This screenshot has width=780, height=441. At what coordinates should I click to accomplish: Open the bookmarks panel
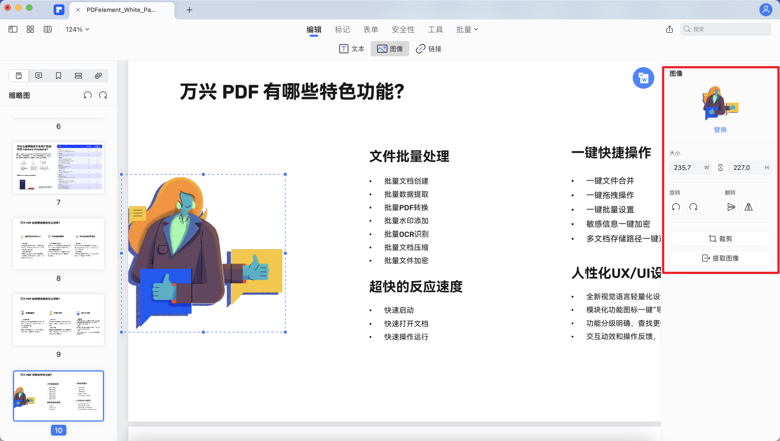coord(58,75)
